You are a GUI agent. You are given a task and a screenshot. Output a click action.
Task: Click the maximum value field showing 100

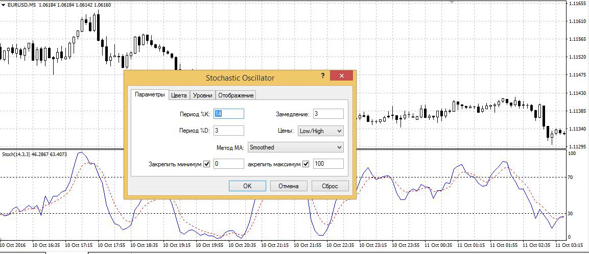point(328,164)
